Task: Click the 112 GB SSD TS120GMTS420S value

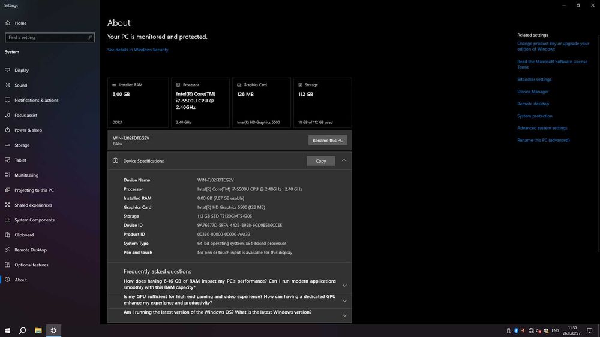Action: (224, 217)
